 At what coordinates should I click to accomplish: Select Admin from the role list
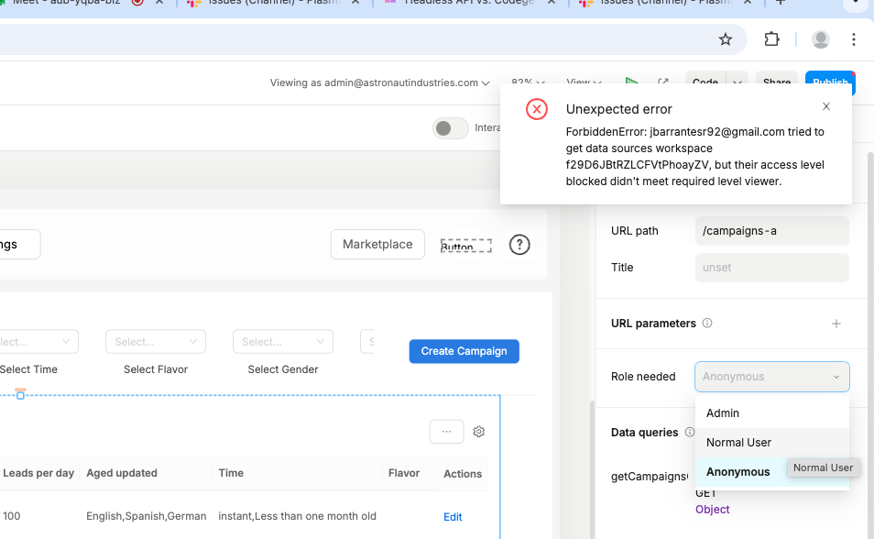click(723, 413)
